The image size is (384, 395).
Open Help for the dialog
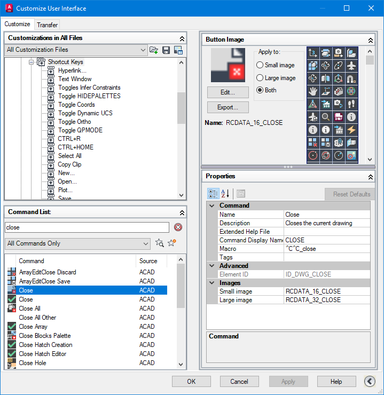click(x=336, y=382)
